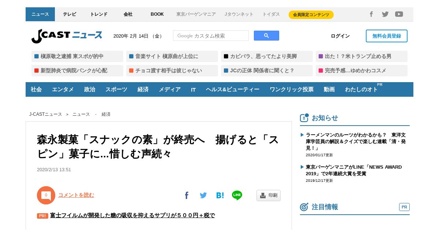Click the ログイン link

[340, 36]
